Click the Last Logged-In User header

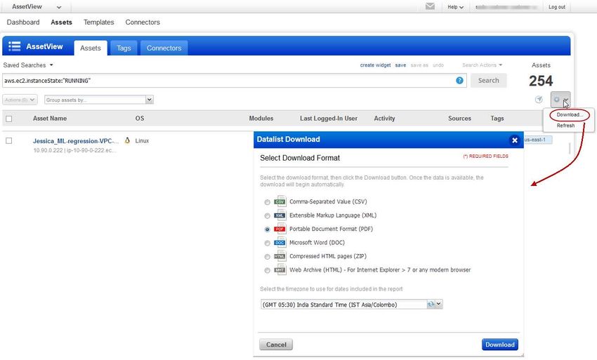click(x=329, y=119)
